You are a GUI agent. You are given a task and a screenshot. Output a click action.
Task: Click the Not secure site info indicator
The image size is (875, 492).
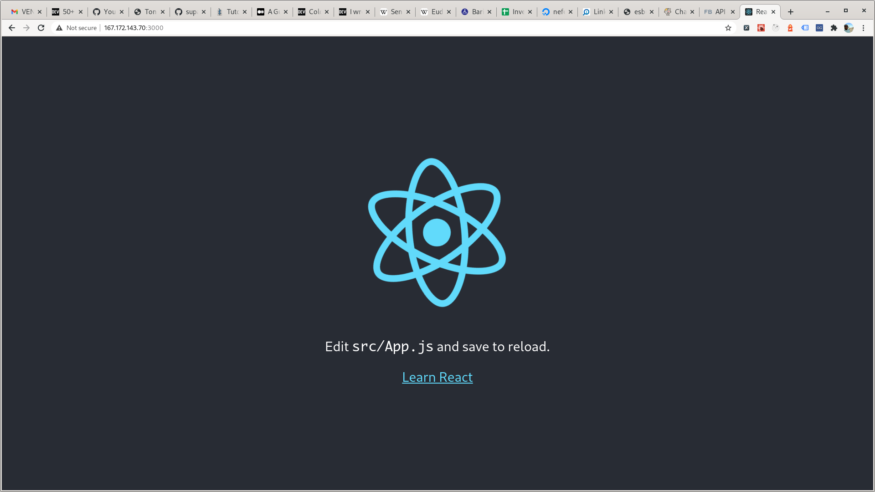coord(76,28)
